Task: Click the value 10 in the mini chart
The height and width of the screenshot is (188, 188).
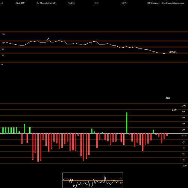Action: click(121, 183)
